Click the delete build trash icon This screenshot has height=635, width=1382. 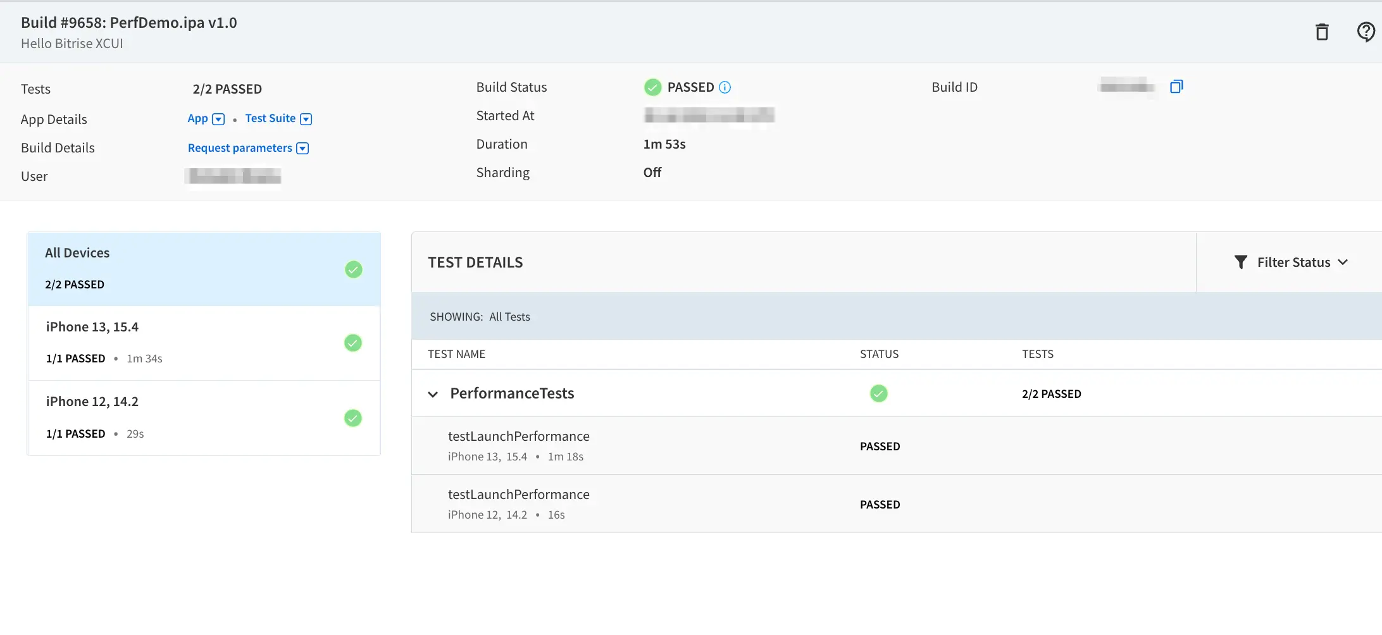(x=1322, y=32)
